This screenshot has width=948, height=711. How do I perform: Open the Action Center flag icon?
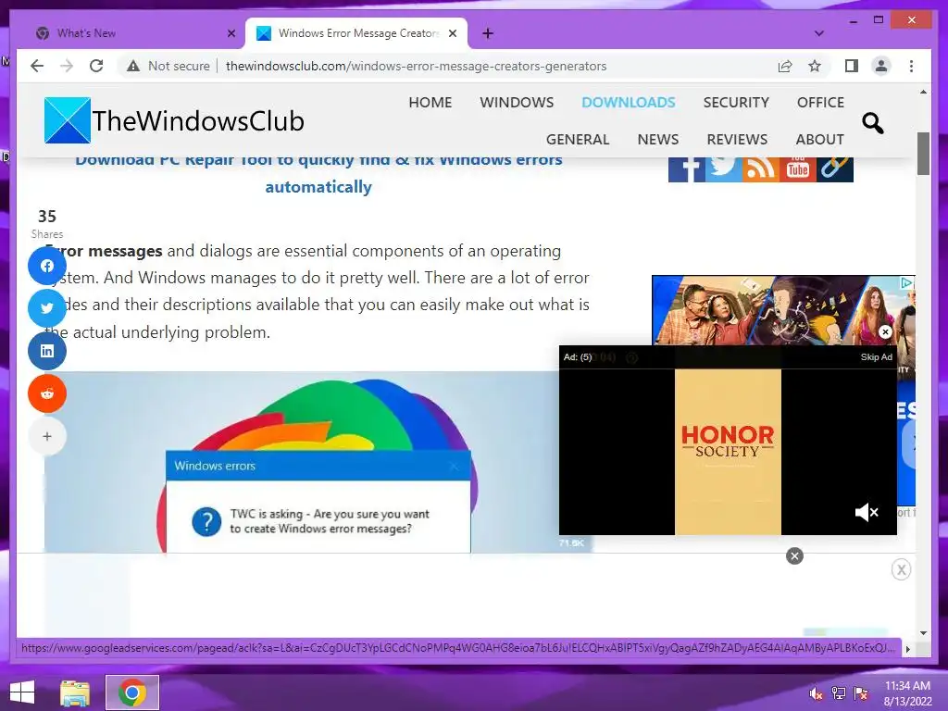coord(861,692)
